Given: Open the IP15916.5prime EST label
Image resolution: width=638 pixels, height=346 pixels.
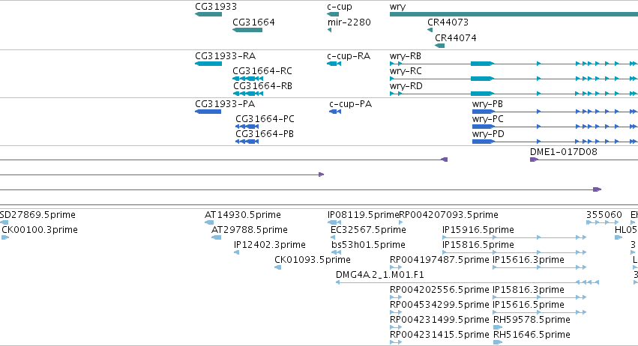Looking at the screenshot, I should tap(478, 230).
